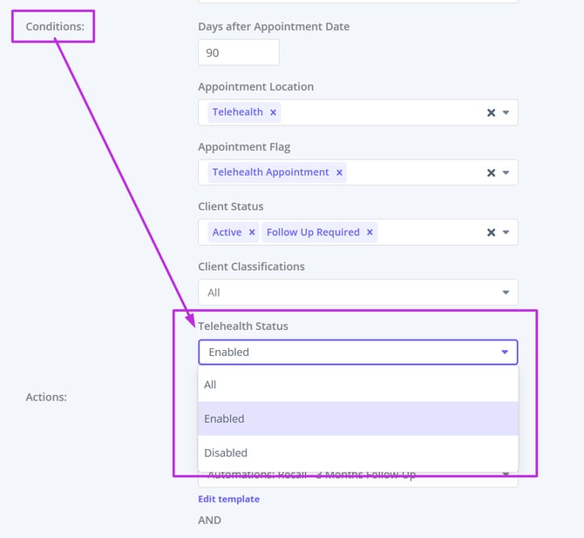Click the Days after Appointment Date field

pos(238,52)
